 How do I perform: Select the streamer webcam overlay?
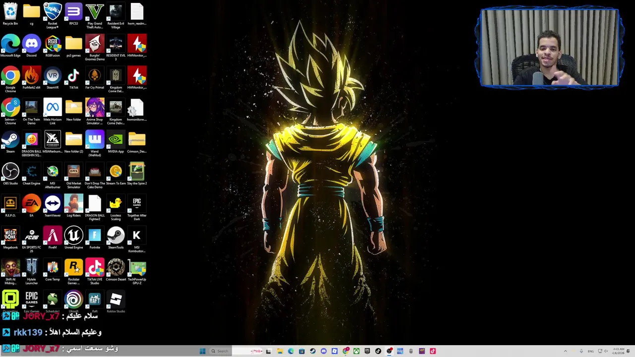coord(549,48)
